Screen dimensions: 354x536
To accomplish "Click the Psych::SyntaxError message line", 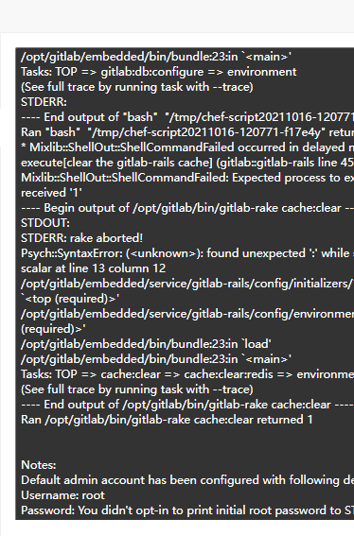I will click(187, 253).
